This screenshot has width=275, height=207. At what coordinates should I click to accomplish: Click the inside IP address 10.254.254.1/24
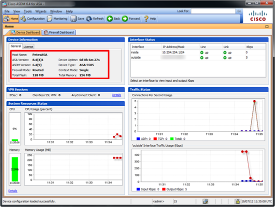pos(173,53)
